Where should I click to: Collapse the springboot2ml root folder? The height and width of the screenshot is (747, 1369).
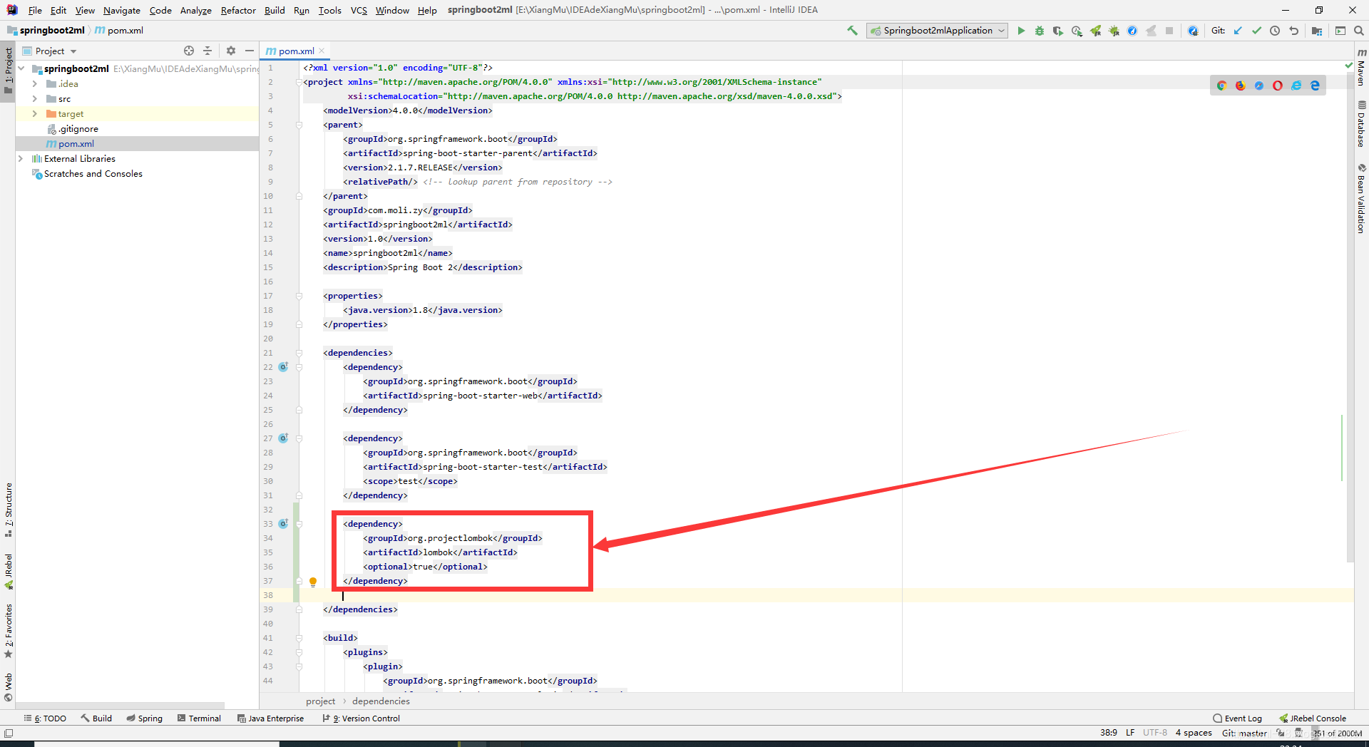point(21,69)
